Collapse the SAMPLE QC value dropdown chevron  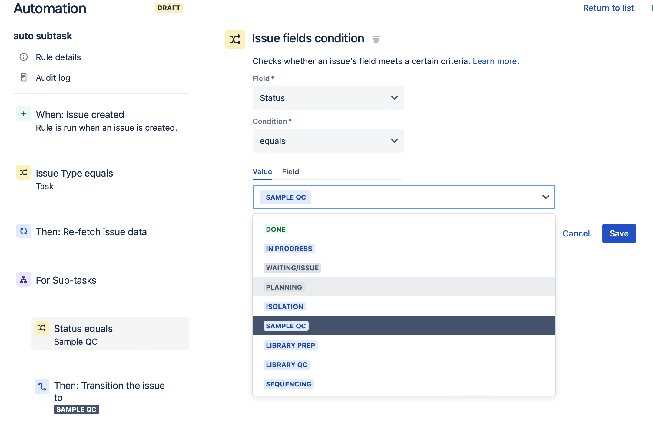[x=545, y=197]
